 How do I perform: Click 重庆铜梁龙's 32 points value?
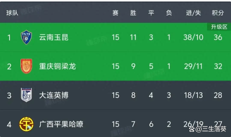pyautogui.click(x=218, y=66)
